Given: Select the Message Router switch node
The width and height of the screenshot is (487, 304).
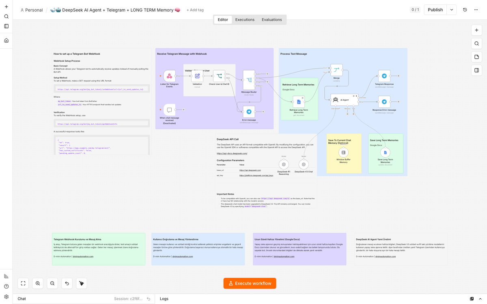Looking at the screenshot, I should tap(249, 80).
